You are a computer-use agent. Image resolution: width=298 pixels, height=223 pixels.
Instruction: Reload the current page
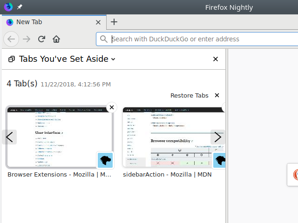coord(41,39)
